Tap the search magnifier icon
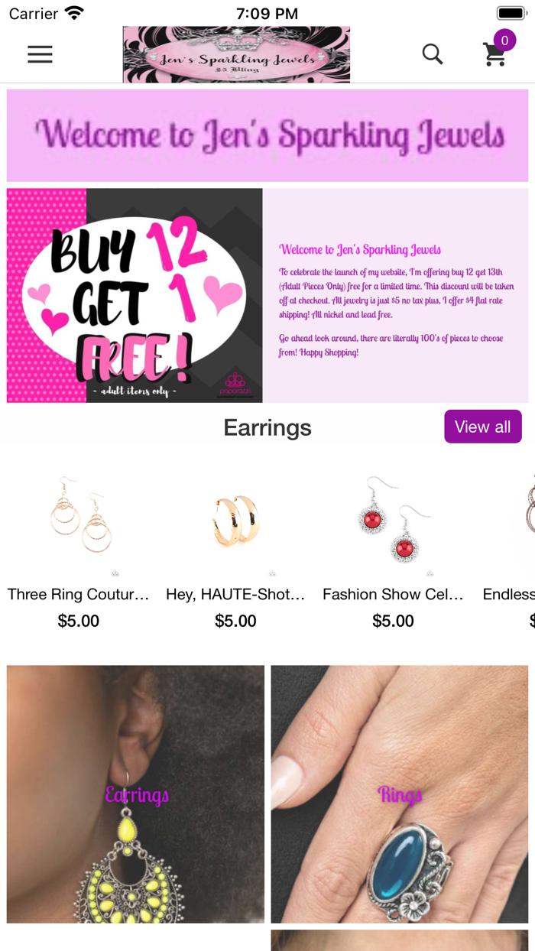This screenshot has height=951, width=535. tap(433, 54)
